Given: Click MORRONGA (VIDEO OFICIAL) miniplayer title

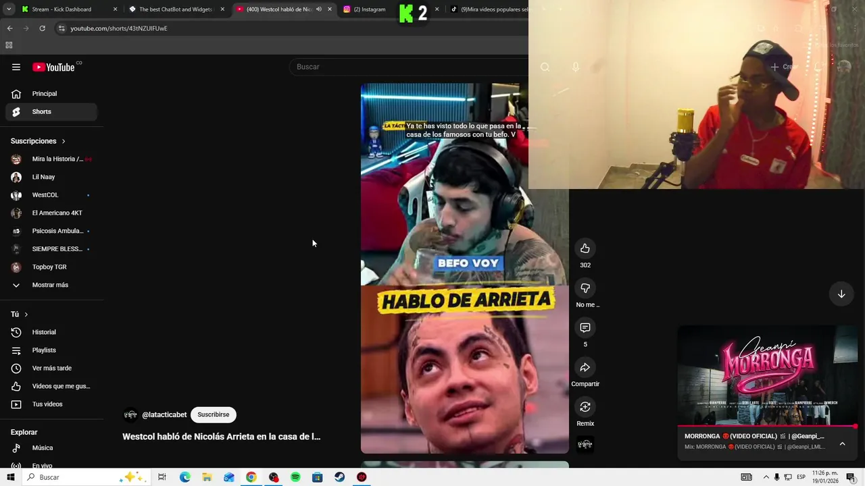Looking at the screenshot, I should coord(754,436).
